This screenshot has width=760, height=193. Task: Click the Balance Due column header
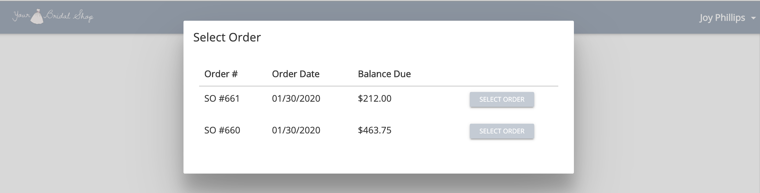click(x=384, y=74)
